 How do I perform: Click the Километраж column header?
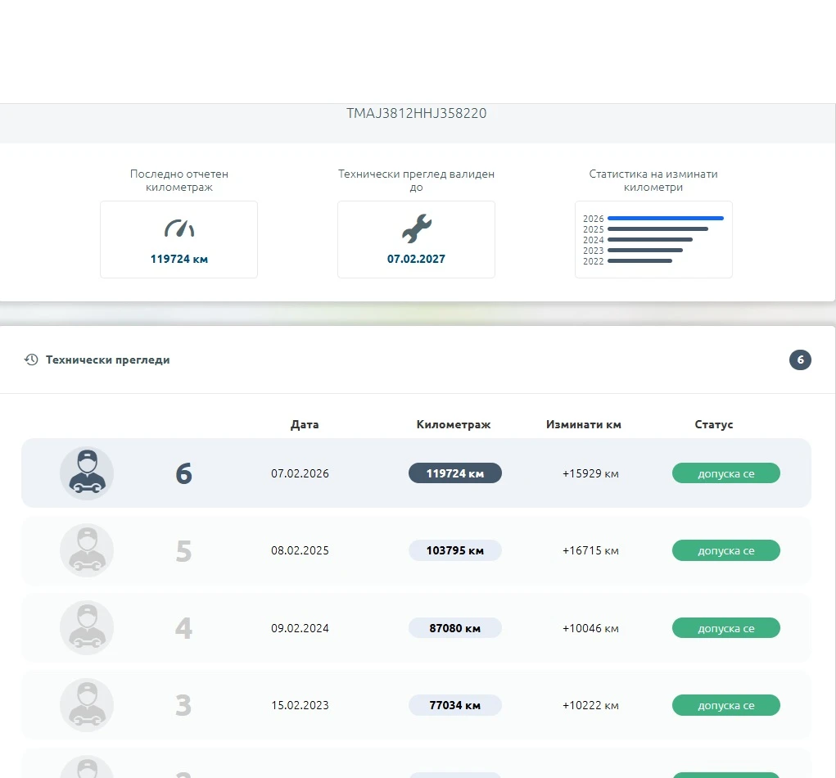453,424
